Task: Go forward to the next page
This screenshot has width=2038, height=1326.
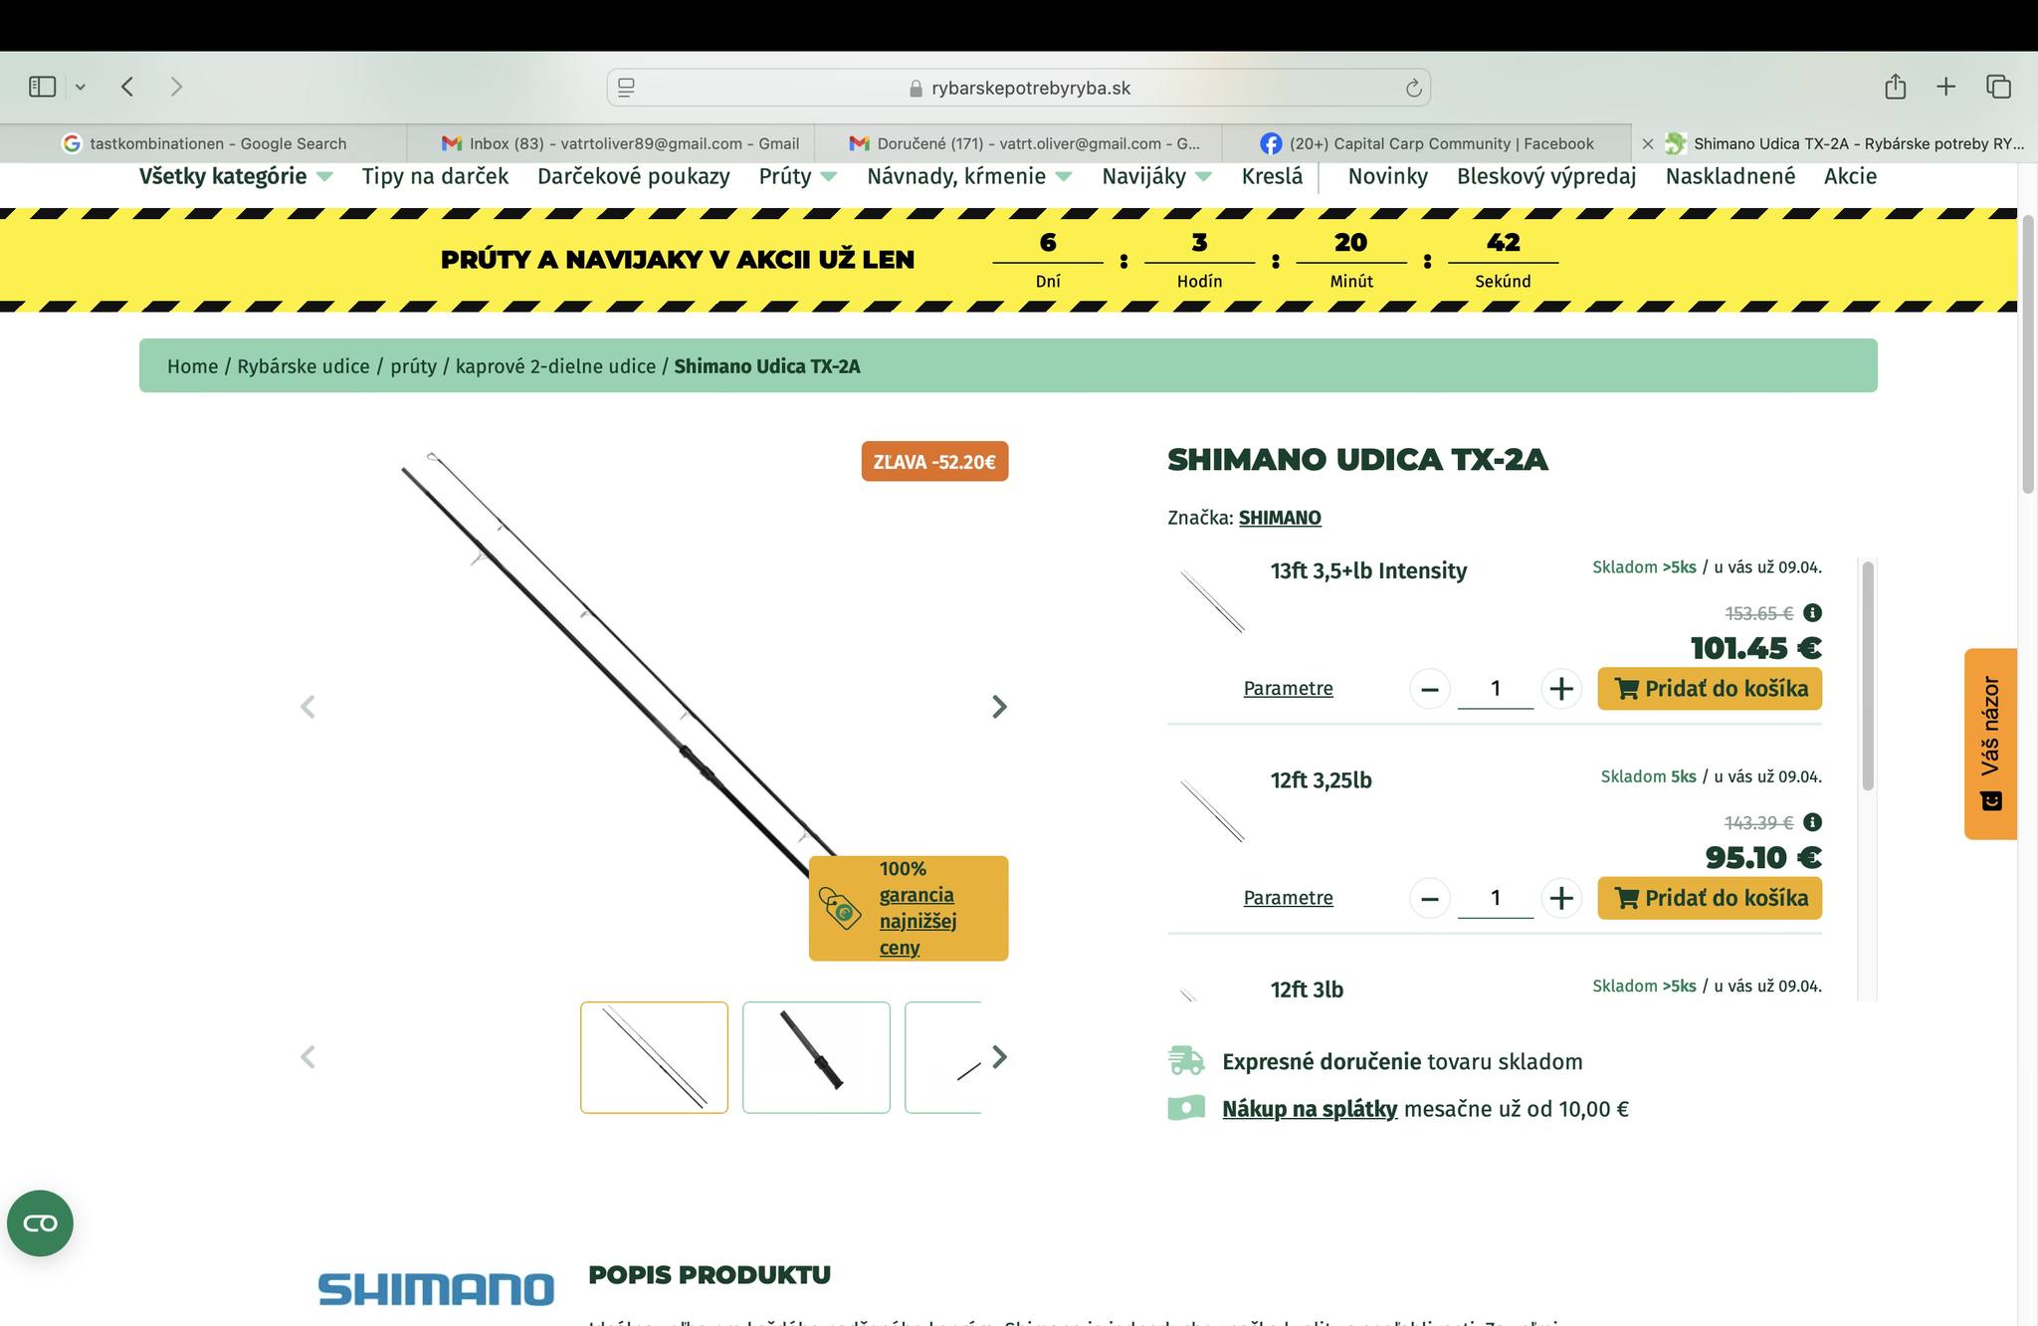Action: pos(176,87)
